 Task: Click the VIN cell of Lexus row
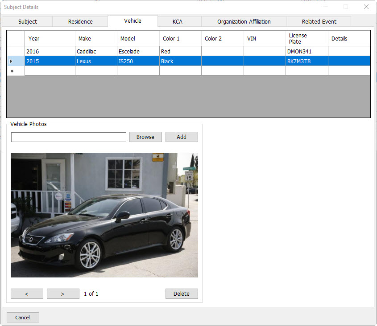265,61
